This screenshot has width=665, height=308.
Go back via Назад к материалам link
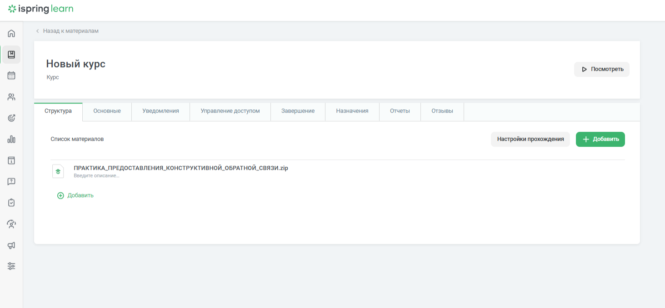point(70,31)
